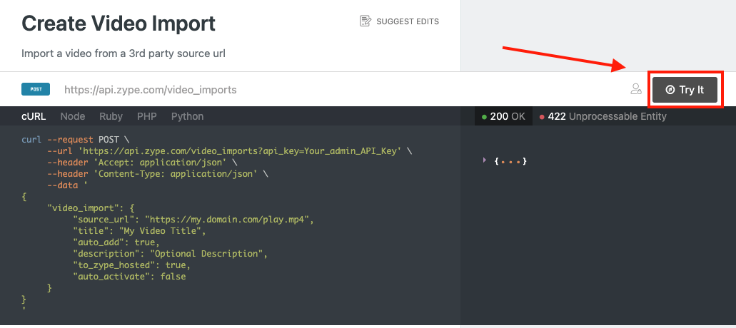Click the --data line in the curl sample
This screenshot has height=328, width=736.
point(68,185)
